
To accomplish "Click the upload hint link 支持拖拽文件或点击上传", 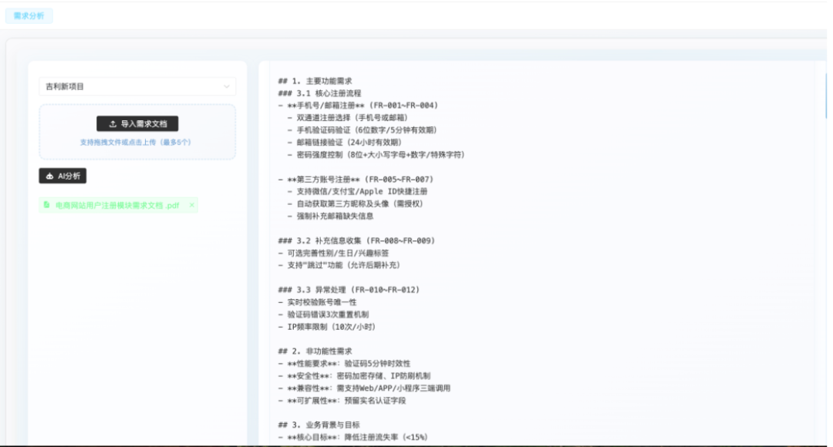I will (135, 143).
